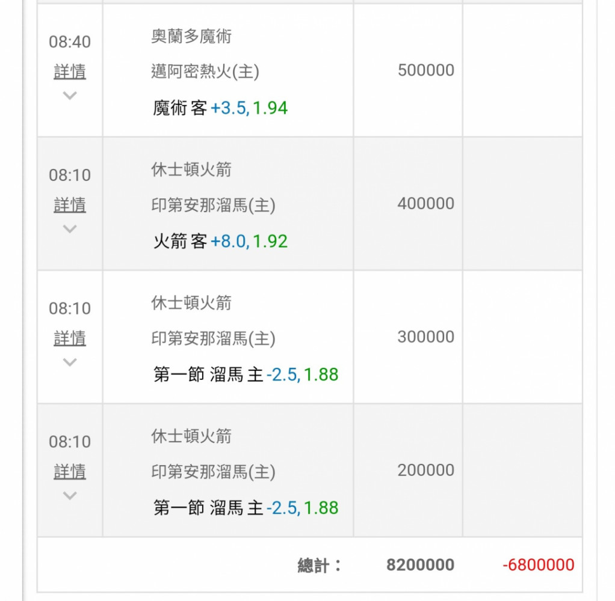Image resolution: width=615 pixels, height=601 pixels.
Task: Click 第一節 溜馬 主 -2.5 line in 300000 row
Action: (x=246, y=374)
